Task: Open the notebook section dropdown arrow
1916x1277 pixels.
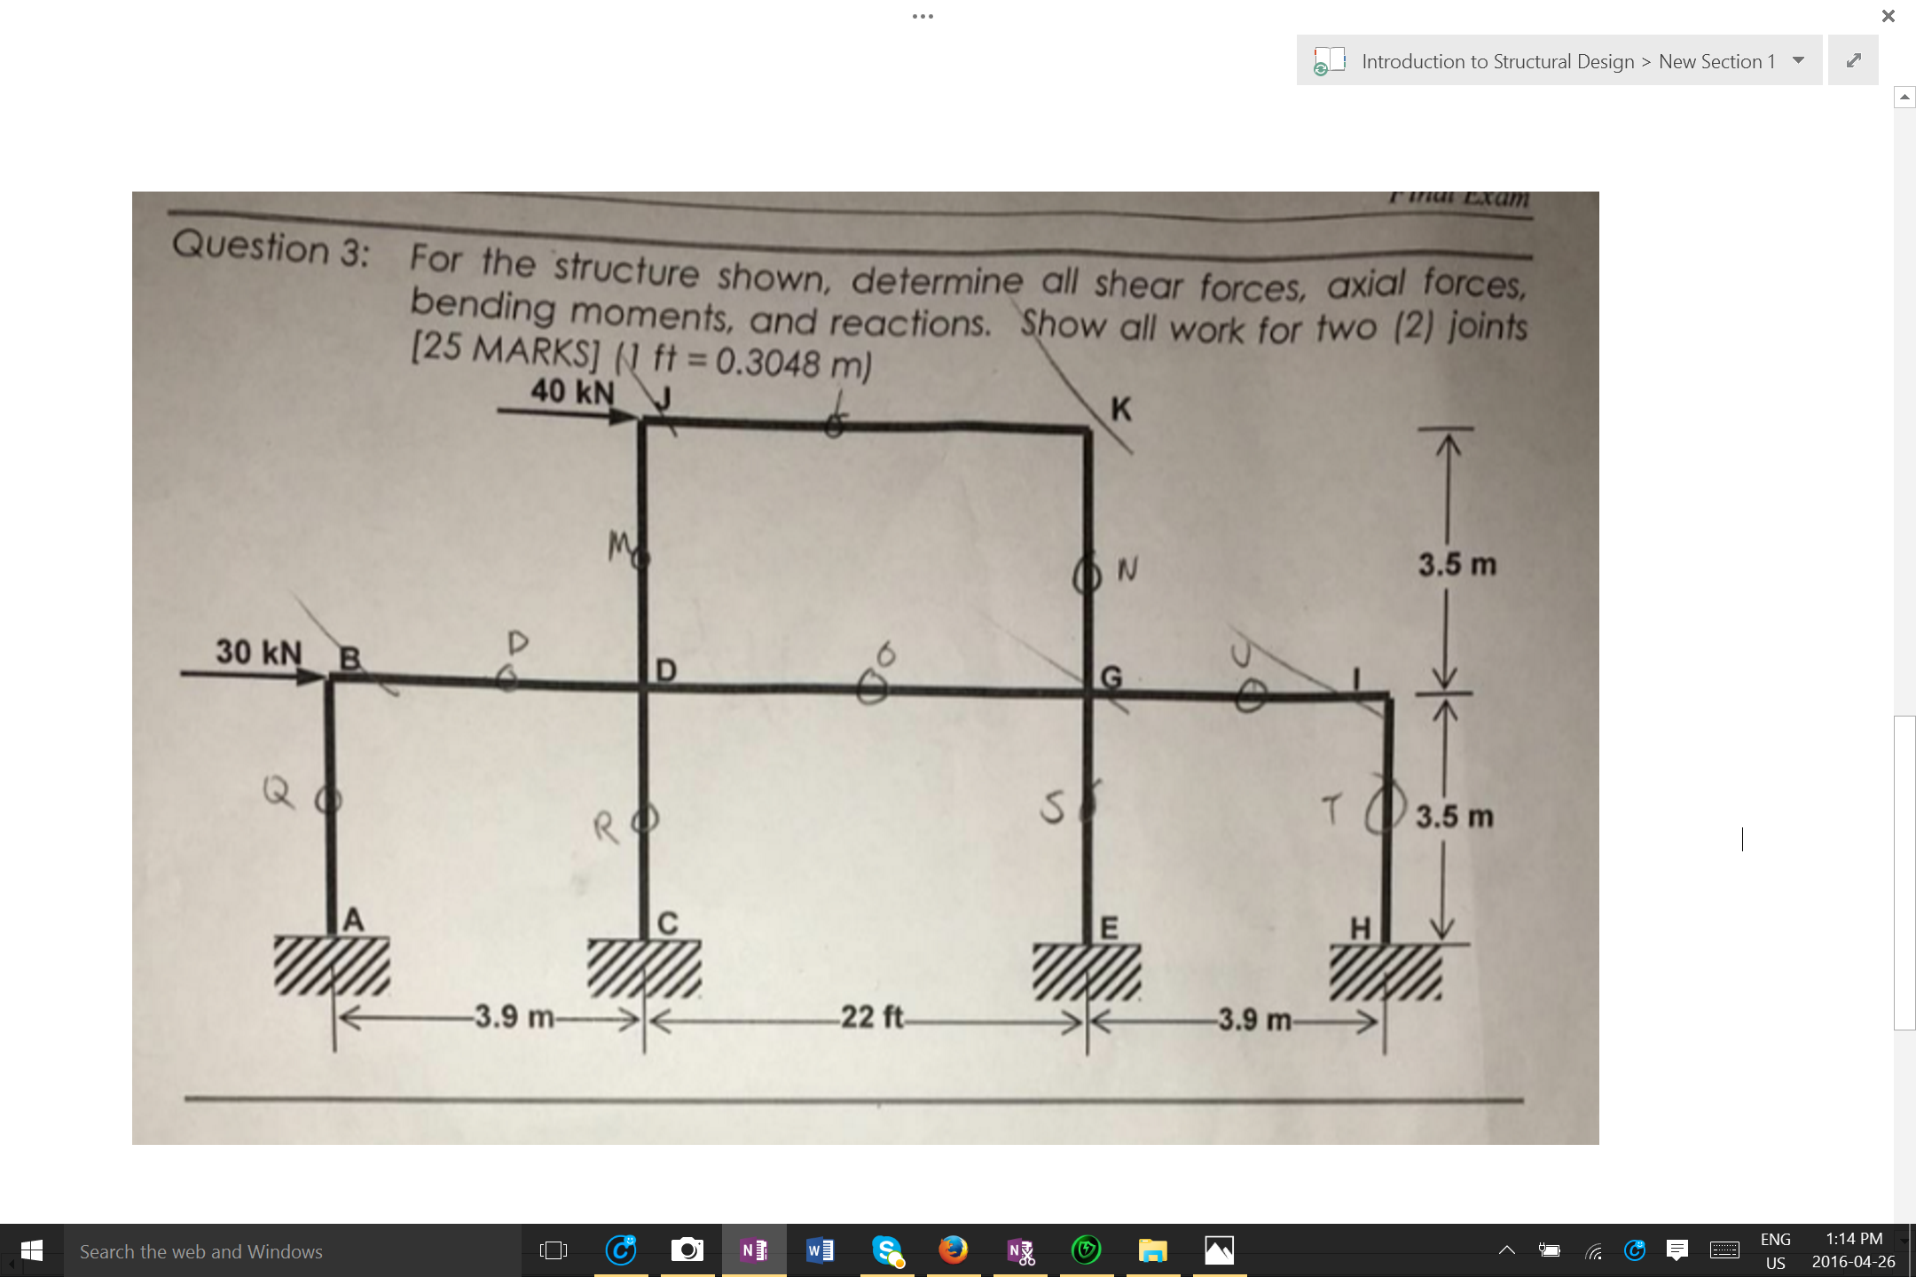Action: pos(1799,60)
